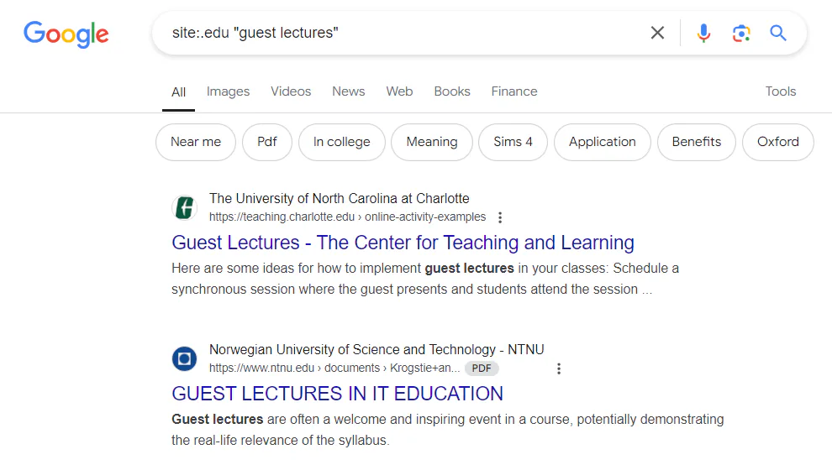This screenshot has height=465, width=832.
Task: Click NTNU site favicon
Action: coord(184,358)
